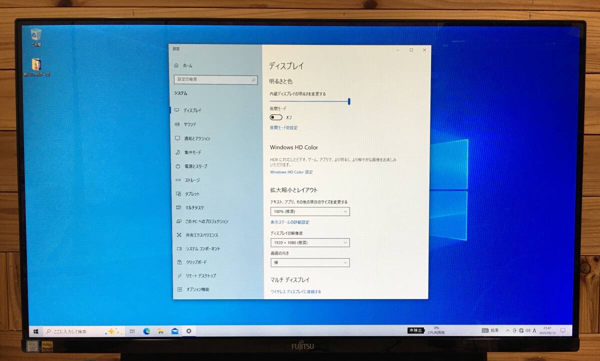Open 電源とスリープ settings

point(195,166)
